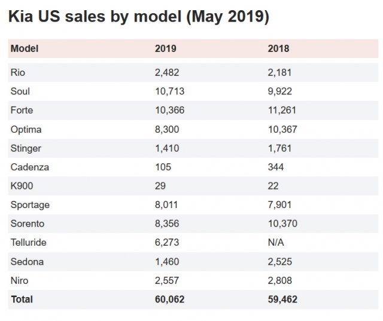Click the Sedona row label

tap(27, 261)
